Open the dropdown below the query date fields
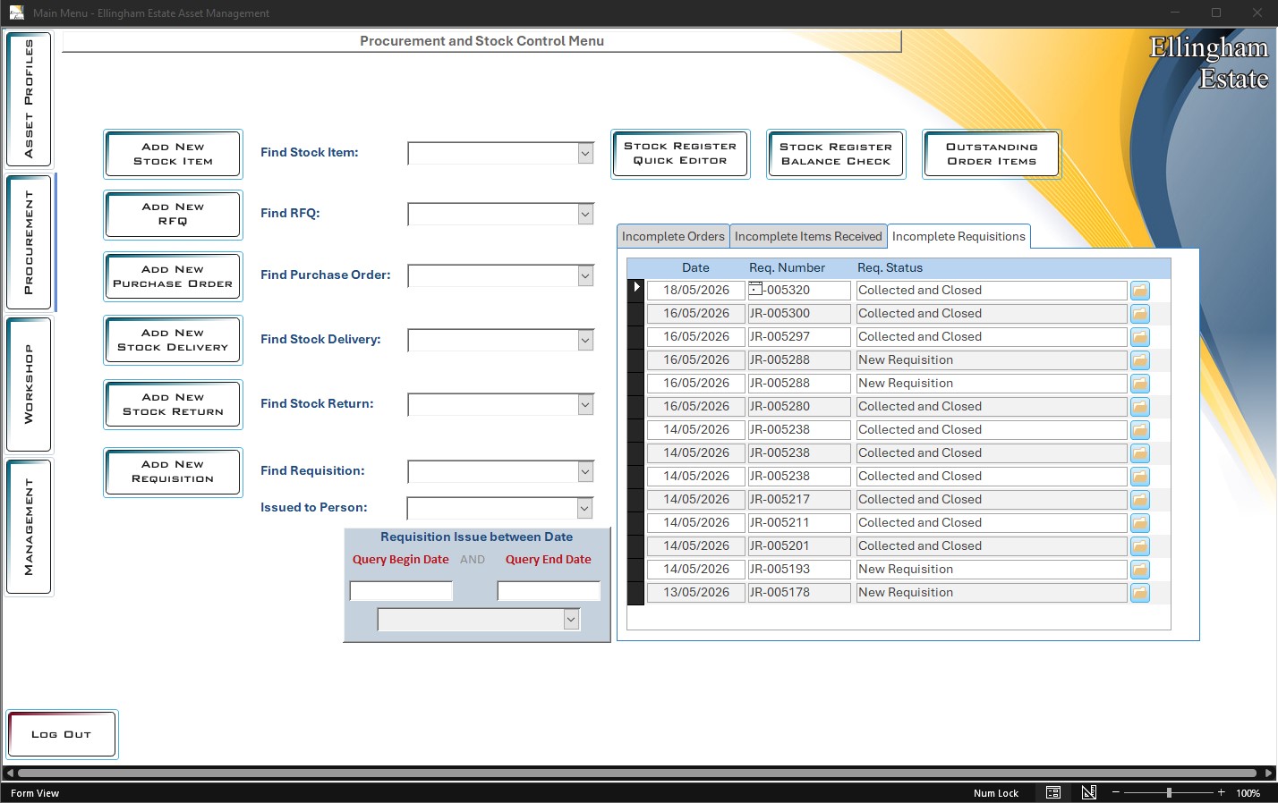The image size is (1278, 803). (x=571, y=620)
